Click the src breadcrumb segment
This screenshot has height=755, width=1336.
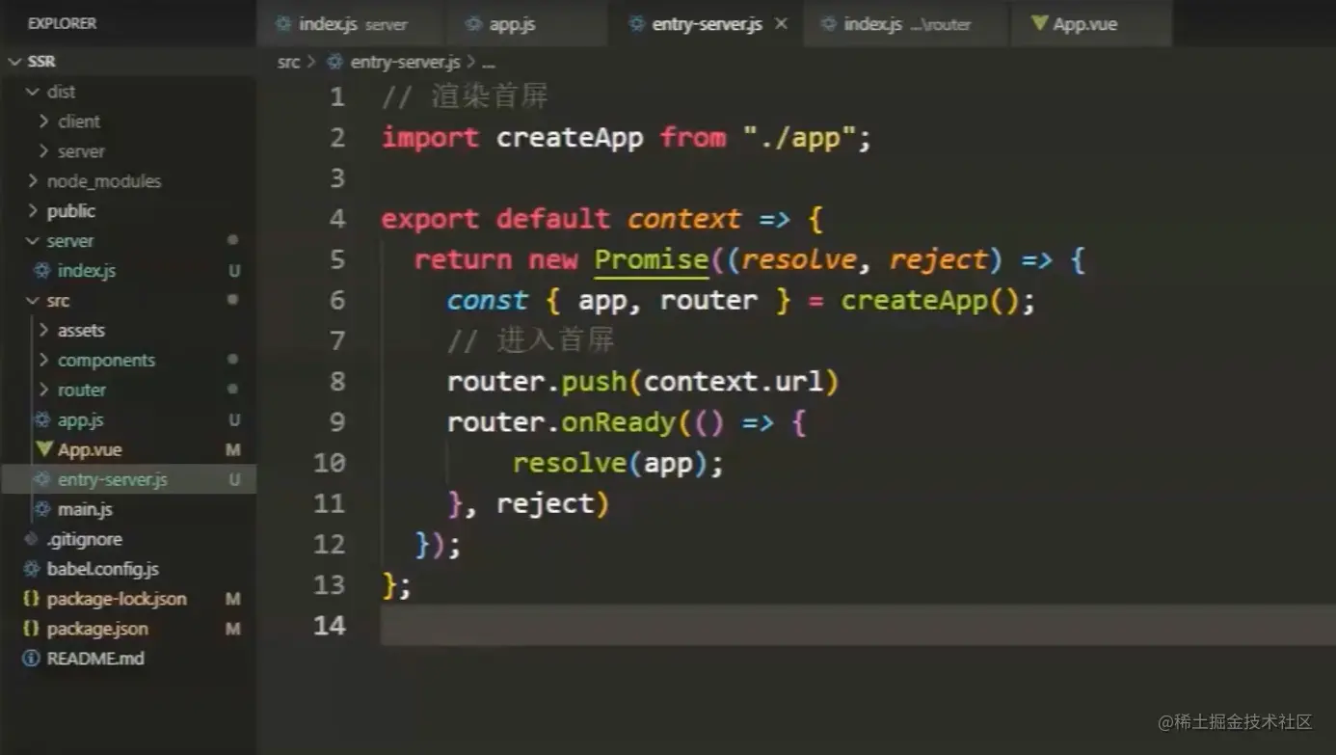pos(288,62)
